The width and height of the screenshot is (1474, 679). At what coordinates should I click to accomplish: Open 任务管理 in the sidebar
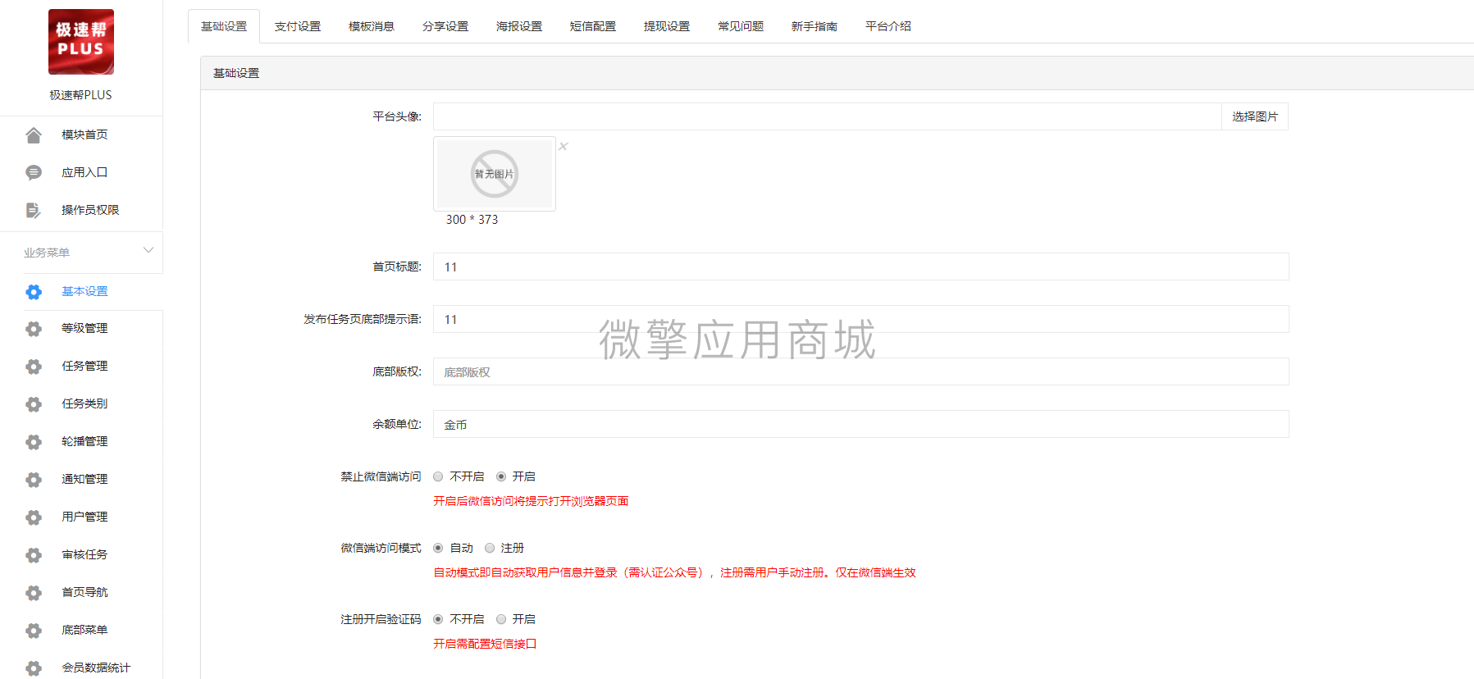tap(84, 366)
